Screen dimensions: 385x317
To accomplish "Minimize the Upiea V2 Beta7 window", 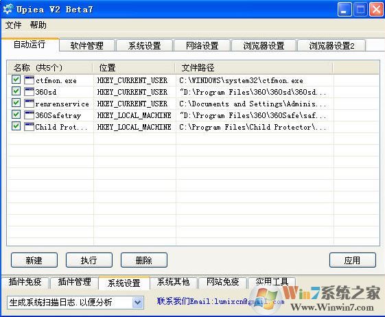I will click(345, 10).
